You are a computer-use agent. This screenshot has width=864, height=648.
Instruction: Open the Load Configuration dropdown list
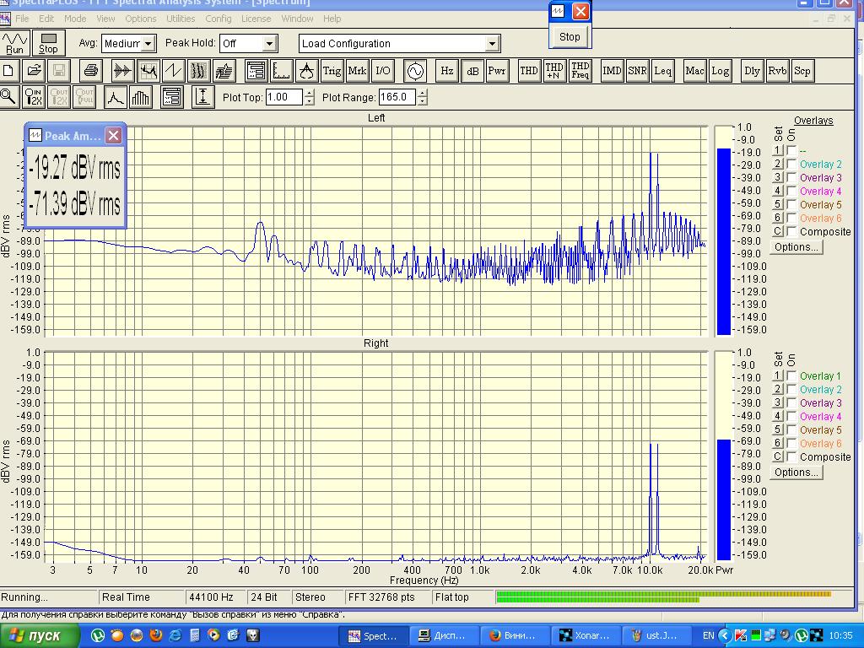492,44
